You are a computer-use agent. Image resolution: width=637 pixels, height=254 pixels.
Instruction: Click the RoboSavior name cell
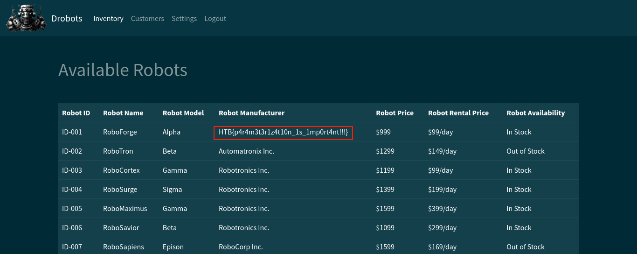pyautogui.click(x=121, y=228)
